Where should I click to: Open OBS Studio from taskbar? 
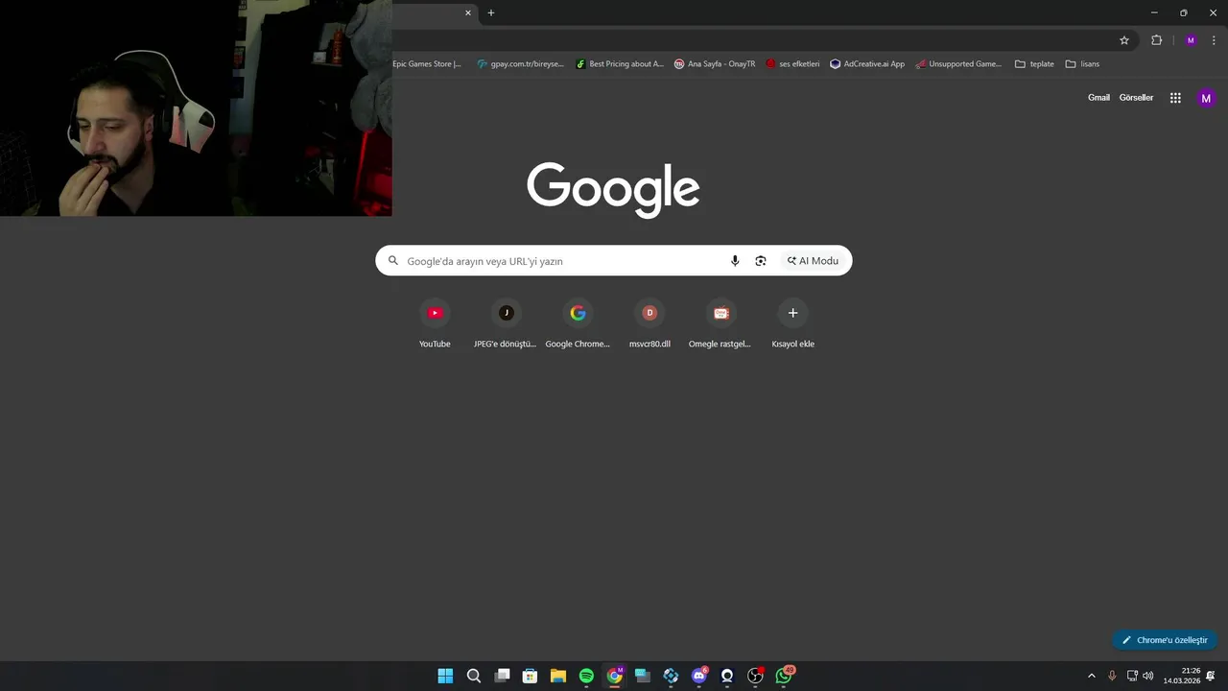tap(755, 676)
